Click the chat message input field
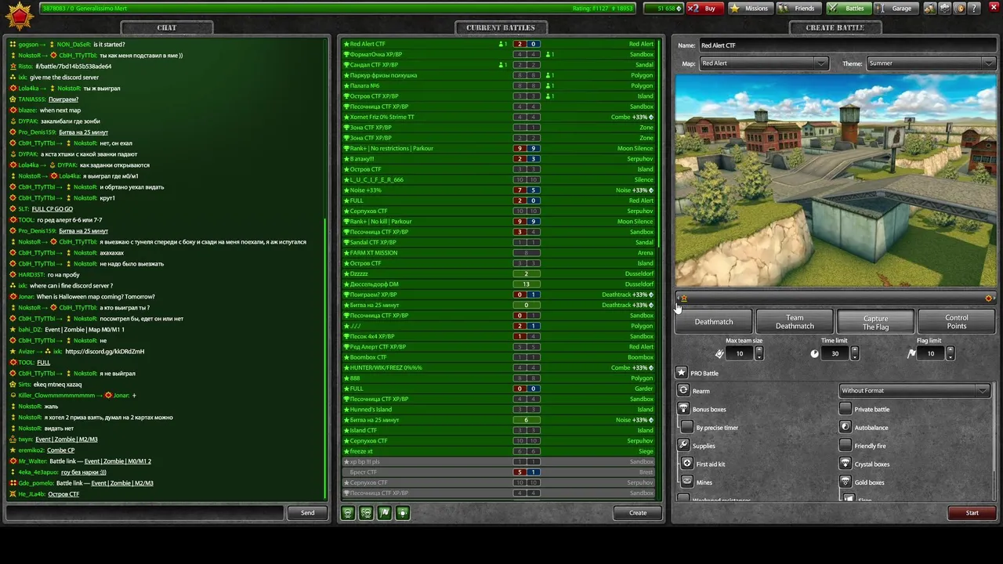 tap(145, 513)
